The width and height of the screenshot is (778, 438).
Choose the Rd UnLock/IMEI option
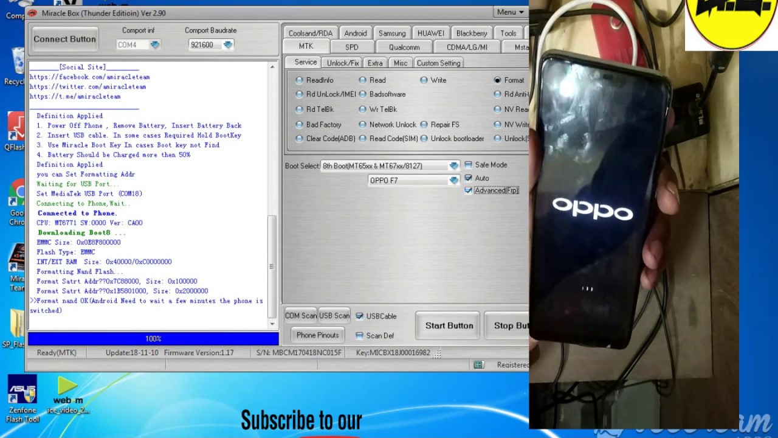click(x=326, y=94)
